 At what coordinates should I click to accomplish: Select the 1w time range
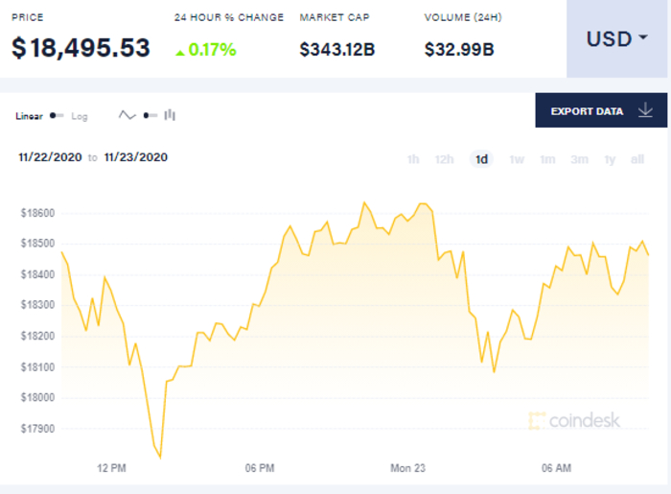click(x=517, y=159)
